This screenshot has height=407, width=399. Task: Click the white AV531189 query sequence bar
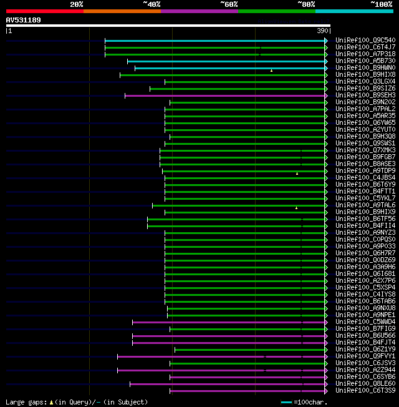click(x=168, y=26)
